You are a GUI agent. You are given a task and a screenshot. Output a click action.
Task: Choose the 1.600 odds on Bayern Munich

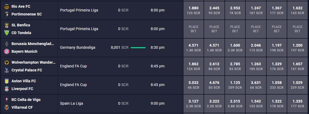click(x=235, y=47)
